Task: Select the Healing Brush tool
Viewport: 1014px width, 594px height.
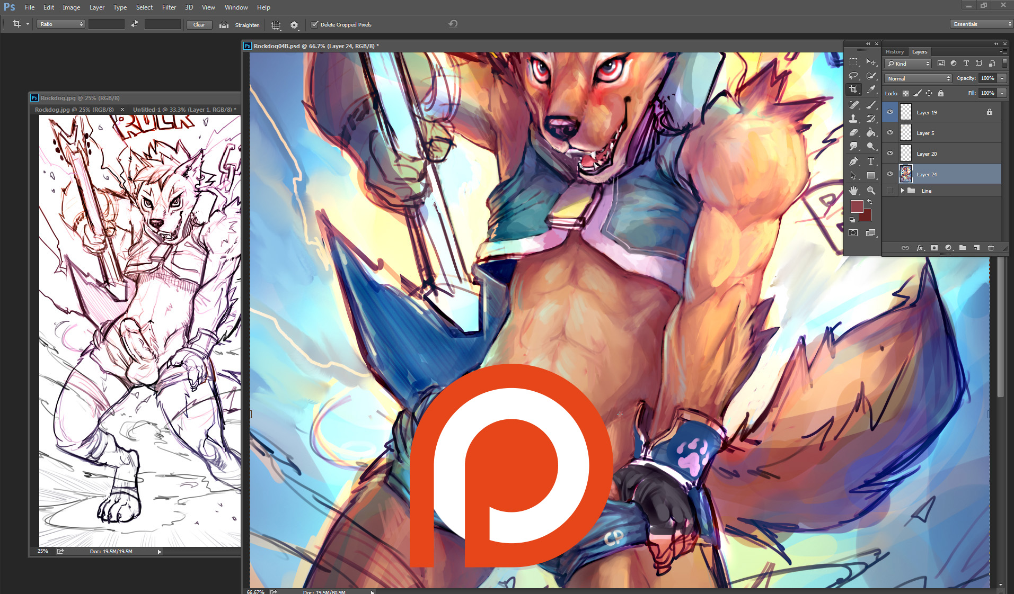Action: pos(853,104)
